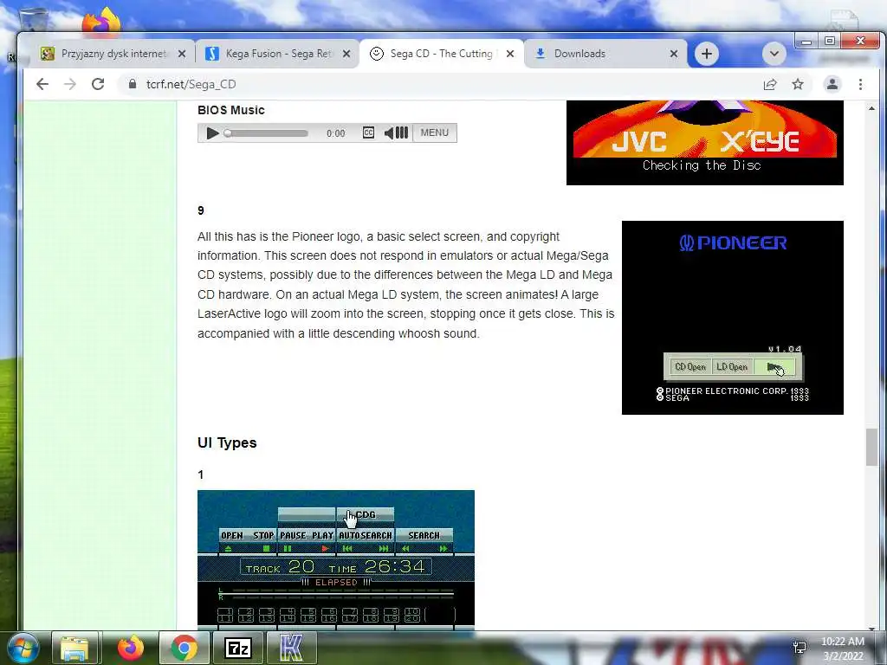The height and width of the screenshot is (665, 887).
Task: Click the "UI Types" heading
Action: point(227,442)
